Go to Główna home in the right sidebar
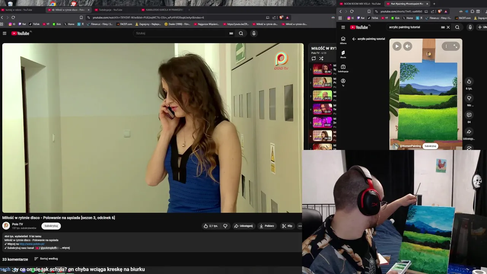Screen dimensions: 487x274 pyautogui.click(x=343, y=40)
